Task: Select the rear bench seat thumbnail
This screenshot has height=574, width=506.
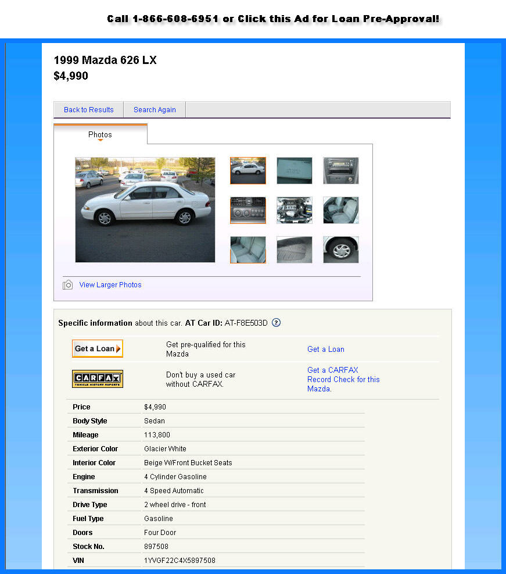Action: pyautogui.click(x=248, y=249)
